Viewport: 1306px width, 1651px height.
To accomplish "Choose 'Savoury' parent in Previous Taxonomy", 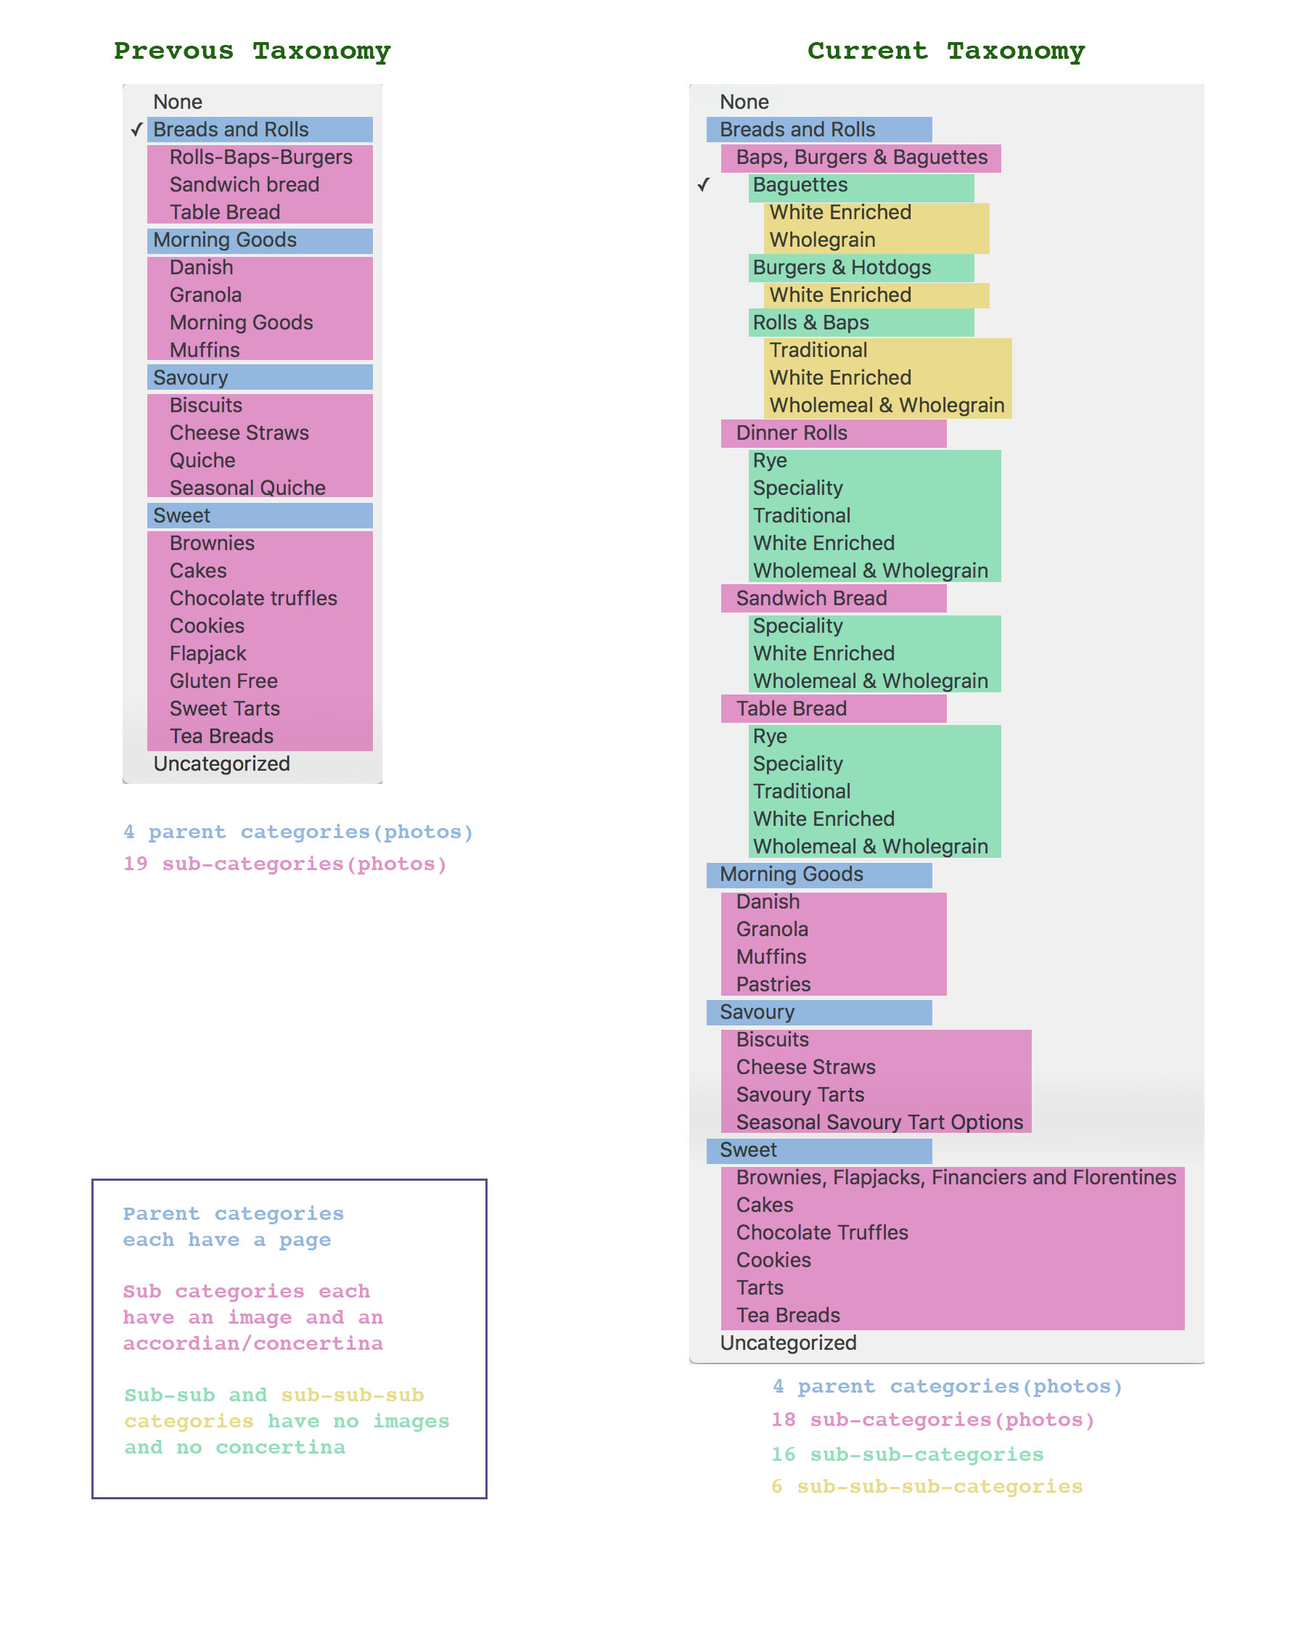I will [x=260, y=378].
